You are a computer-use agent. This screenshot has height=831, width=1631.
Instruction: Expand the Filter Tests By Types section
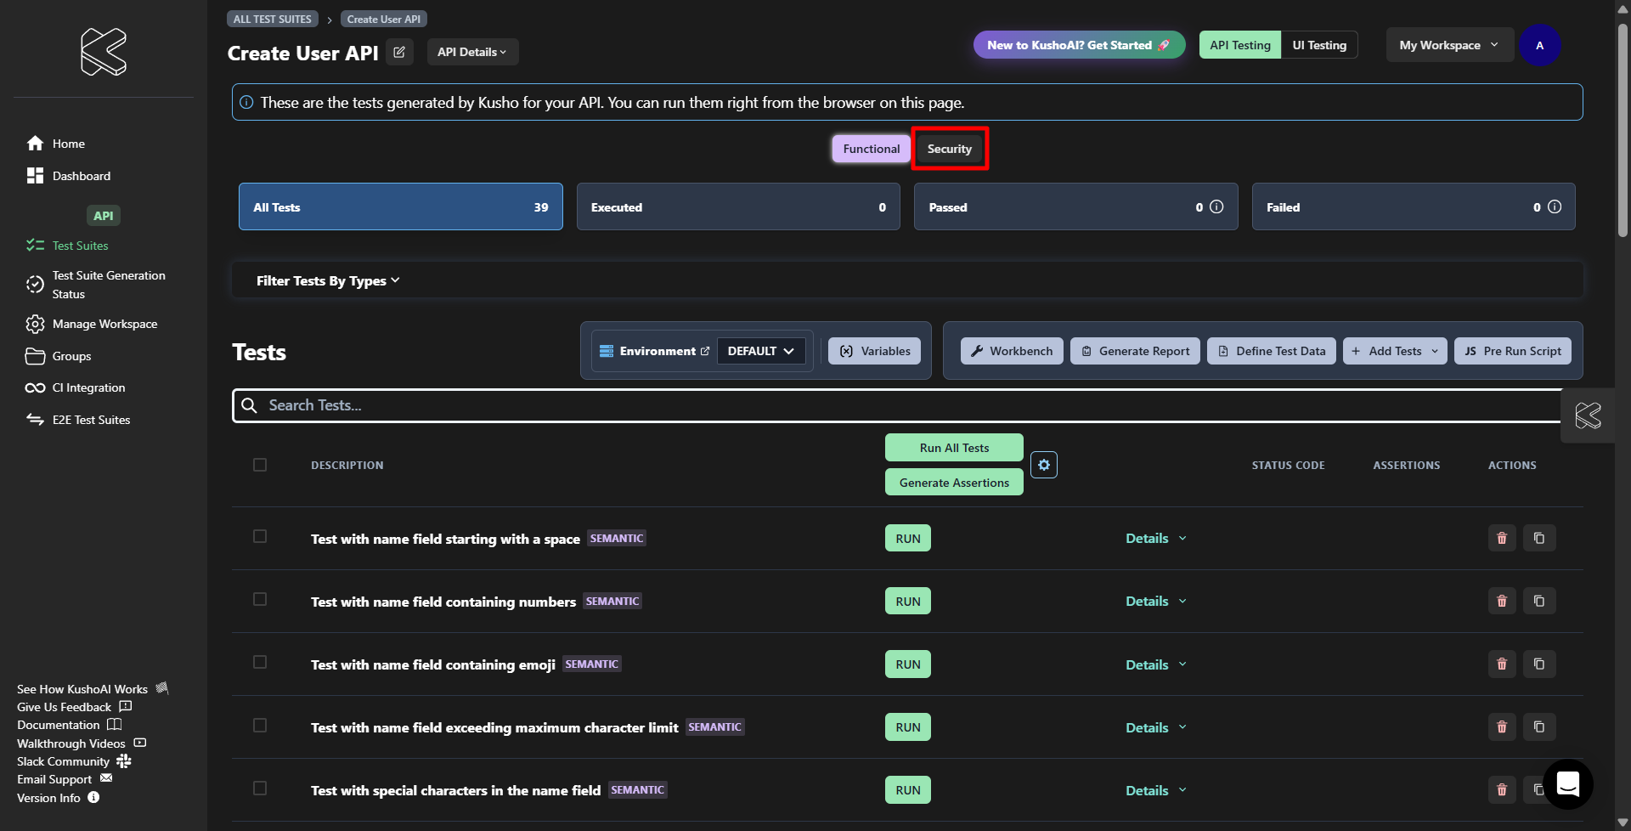coord(328,280)
